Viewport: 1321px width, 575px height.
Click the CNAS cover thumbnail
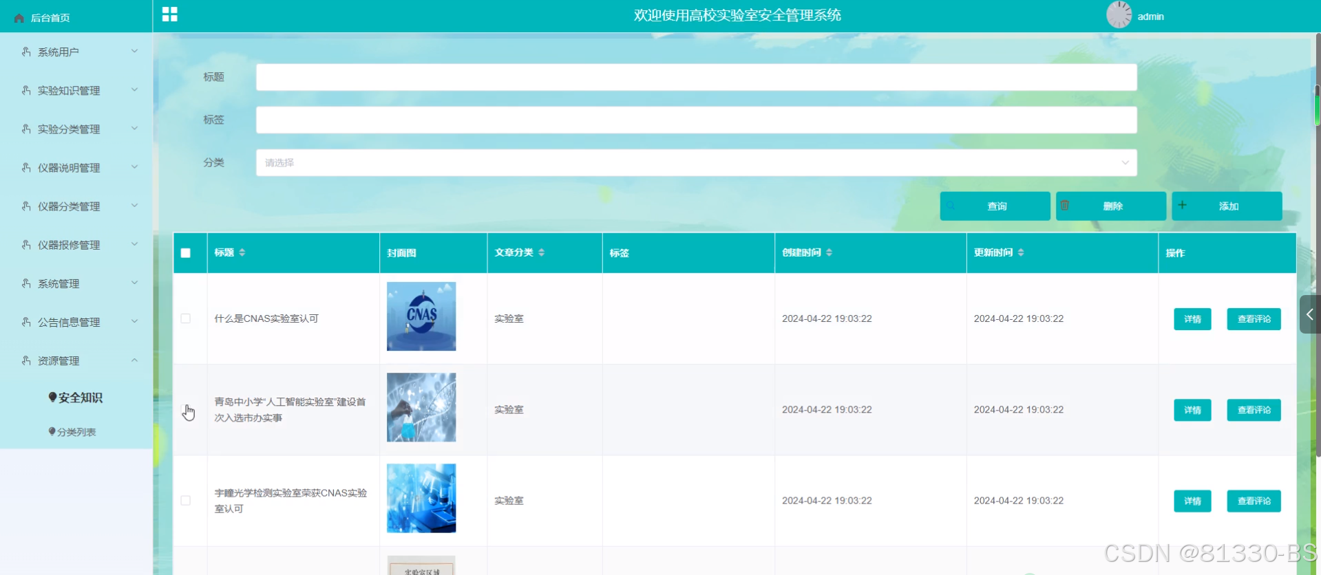click(421, 316)
